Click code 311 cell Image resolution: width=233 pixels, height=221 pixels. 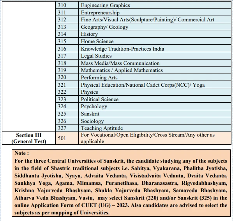pyautogui.click(x=67, y=12)
